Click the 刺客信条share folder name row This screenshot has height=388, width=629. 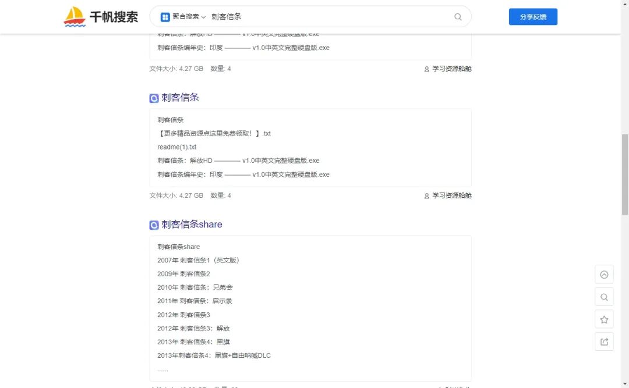coord(179,247)
